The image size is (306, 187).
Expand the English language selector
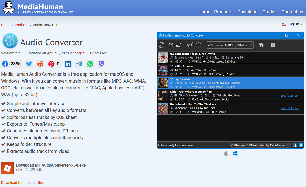point(292,24)
